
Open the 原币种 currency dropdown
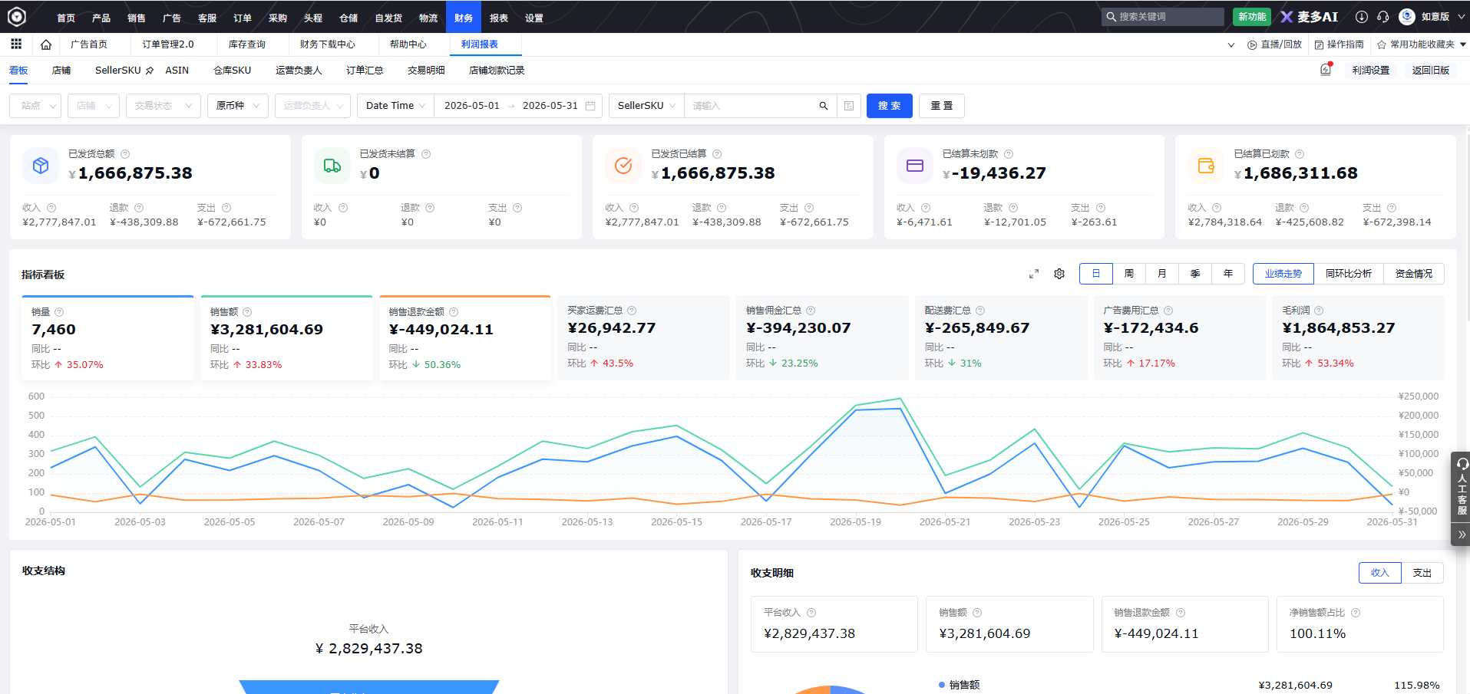click(x=238, y=106)
